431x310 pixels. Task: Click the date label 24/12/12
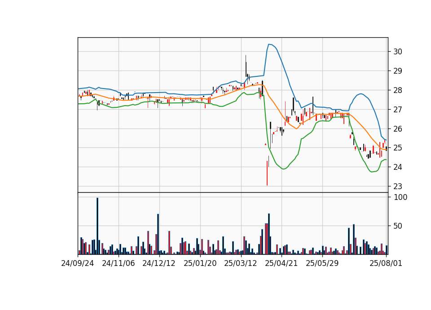click(x=159, y=264)
